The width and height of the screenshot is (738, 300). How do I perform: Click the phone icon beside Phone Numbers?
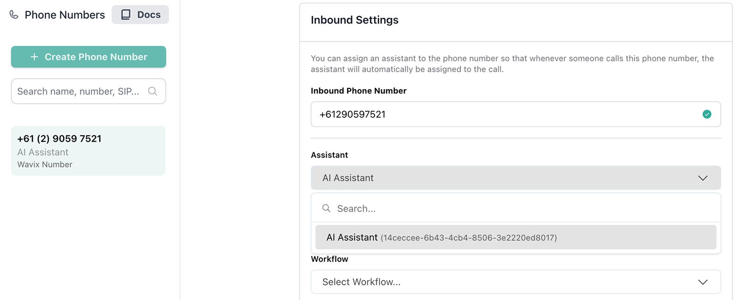pos(14,15)
